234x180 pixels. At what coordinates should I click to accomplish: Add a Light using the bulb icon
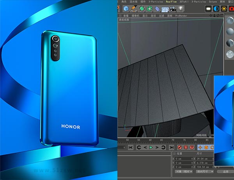tap(181, 8)
